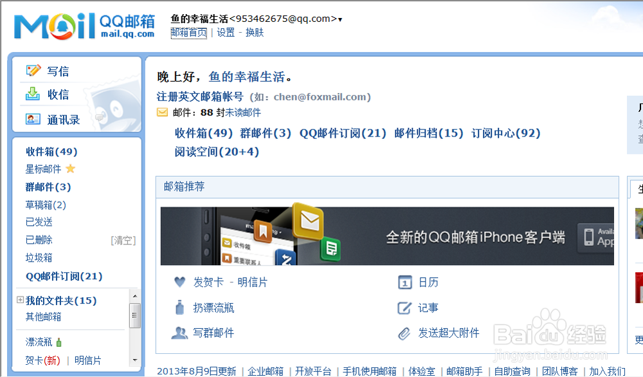Click the green bottle icon next to 漂流瓶

pyautogui.click(x=59, y=342)
